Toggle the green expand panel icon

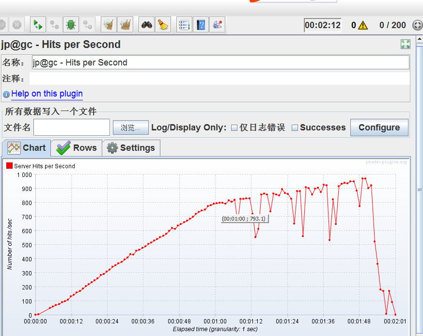(x=405, y=44)
